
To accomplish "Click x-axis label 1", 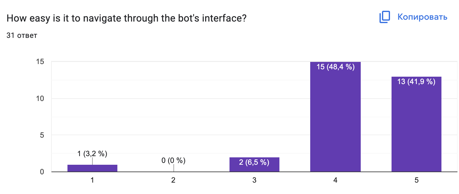I will pyautogui.click(x=92, y=180).
